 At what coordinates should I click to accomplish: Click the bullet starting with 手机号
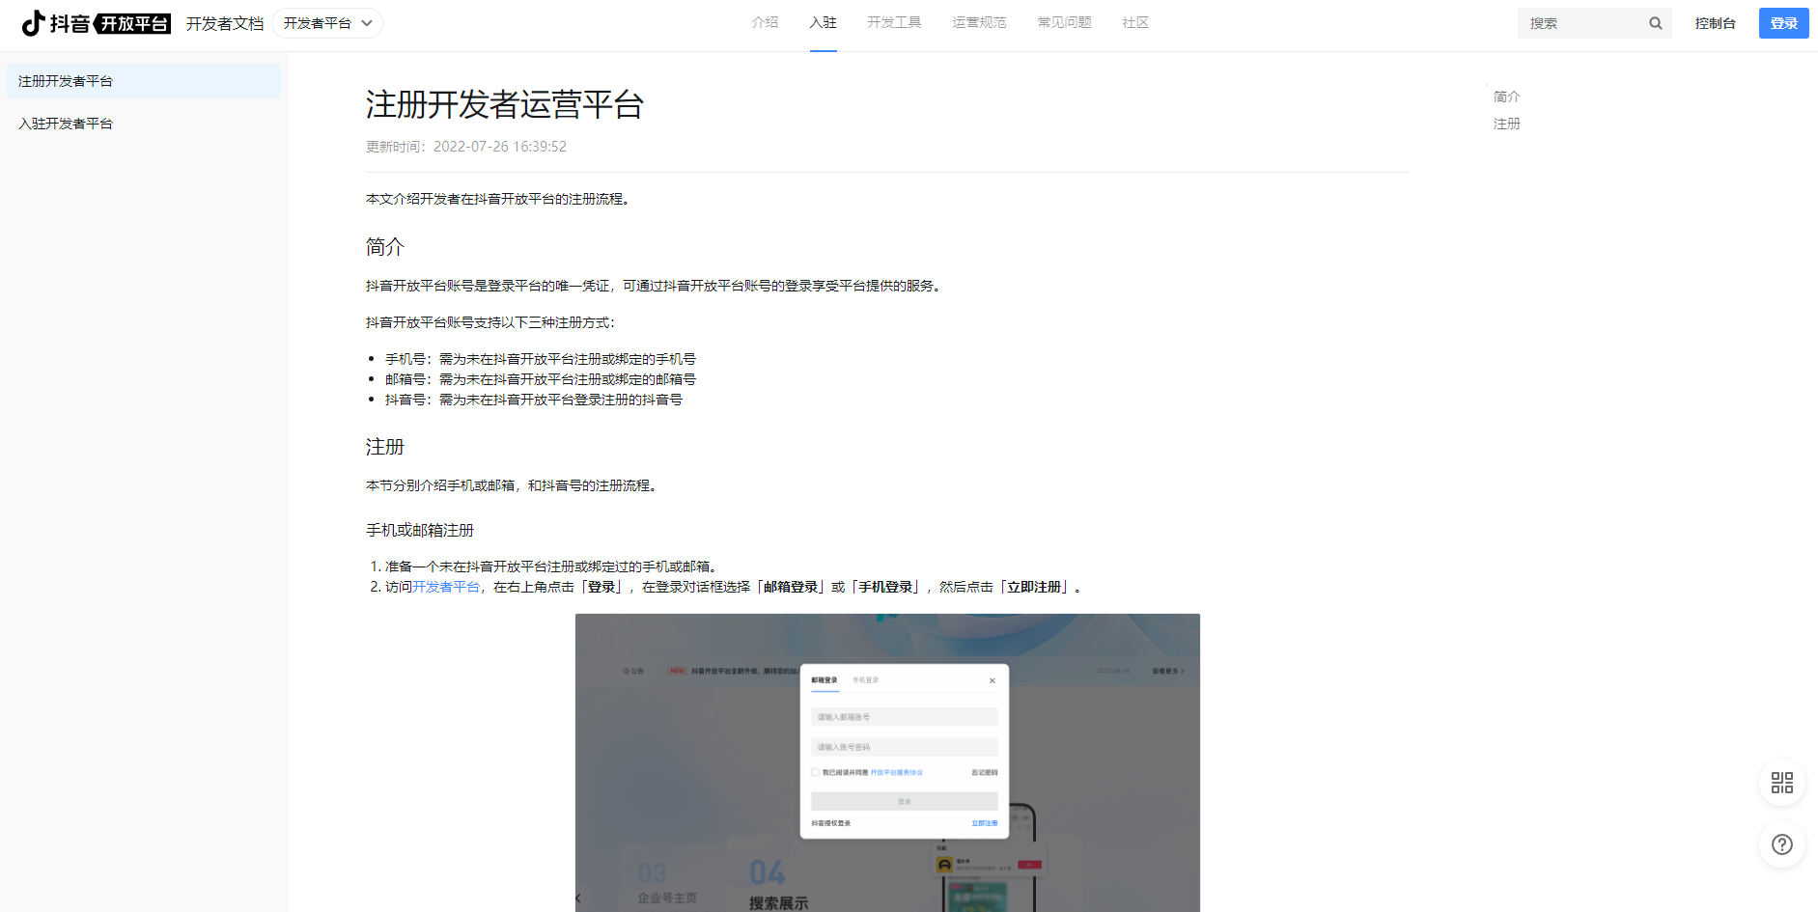540,359
